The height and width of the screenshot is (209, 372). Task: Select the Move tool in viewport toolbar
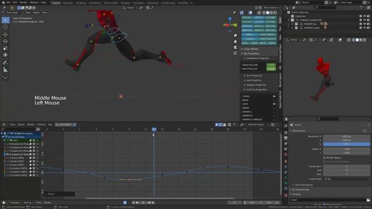(5, 34)
